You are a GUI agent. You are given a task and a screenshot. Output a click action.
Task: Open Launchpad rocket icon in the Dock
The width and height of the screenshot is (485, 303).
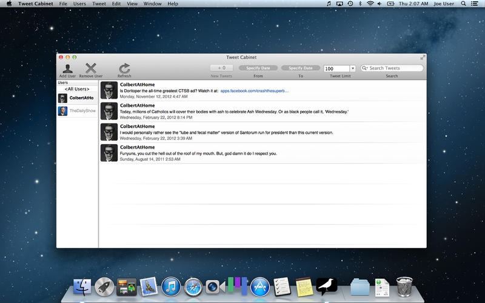tap(104, 287)
